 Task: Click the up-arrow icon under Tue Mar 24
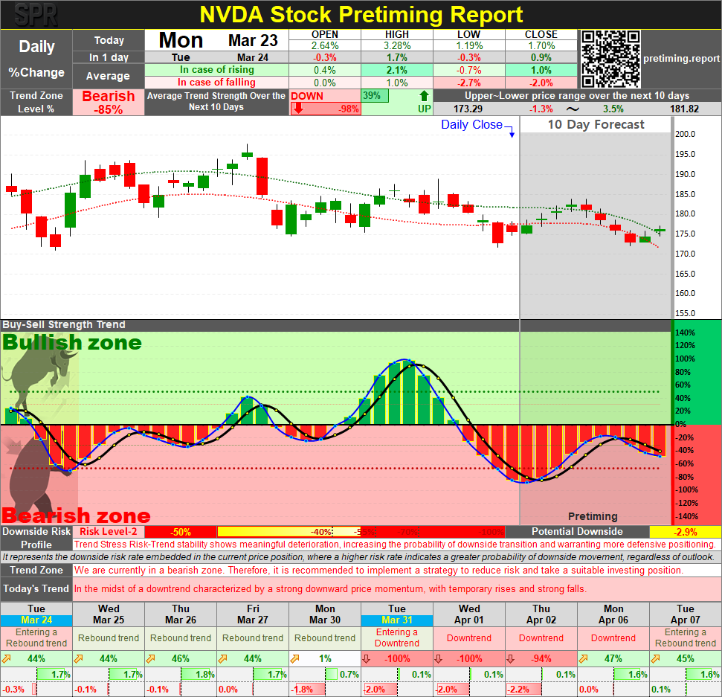(x=7, y=659)
